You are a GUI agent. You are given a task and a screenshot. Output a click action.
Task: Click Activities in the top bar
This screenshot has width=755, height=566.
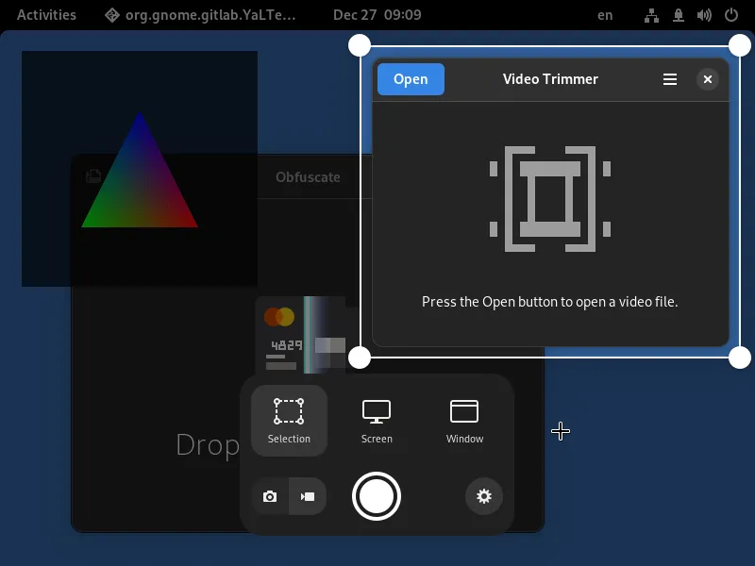tap(46, 14)
